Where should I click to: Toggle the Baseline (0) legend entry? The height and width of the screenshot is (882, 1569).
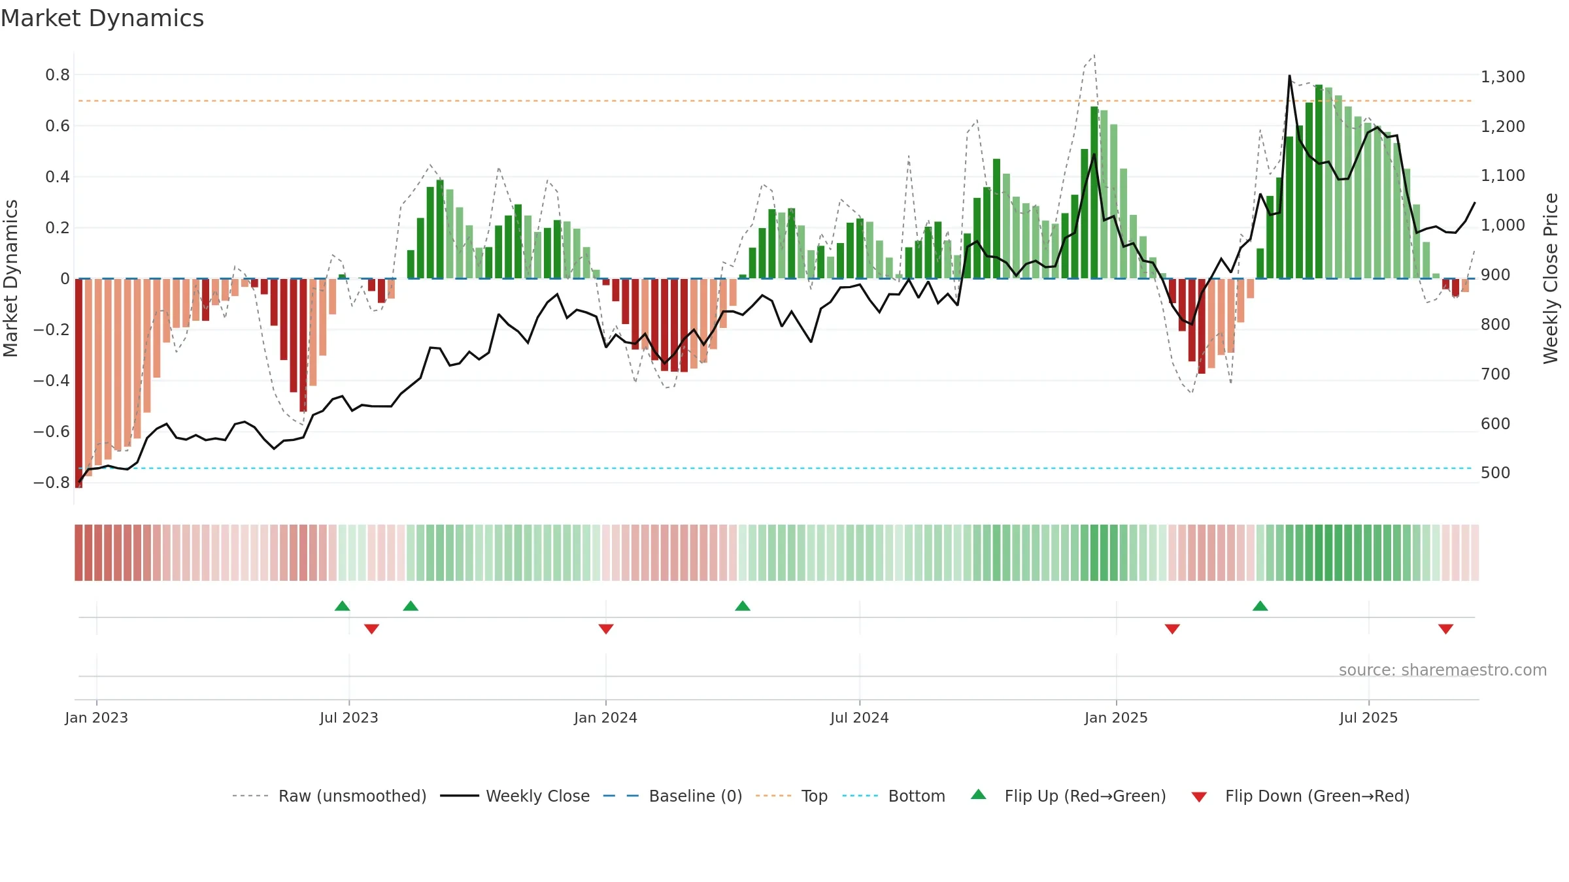(x=672, y=796)
